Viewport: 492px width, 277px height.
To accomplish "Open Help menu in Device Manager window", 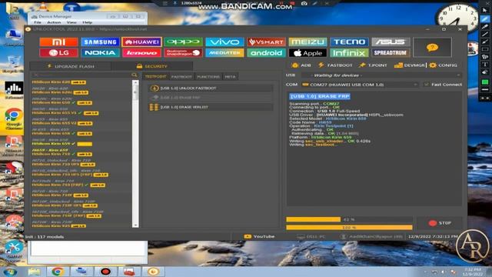I will coord(87,22).
